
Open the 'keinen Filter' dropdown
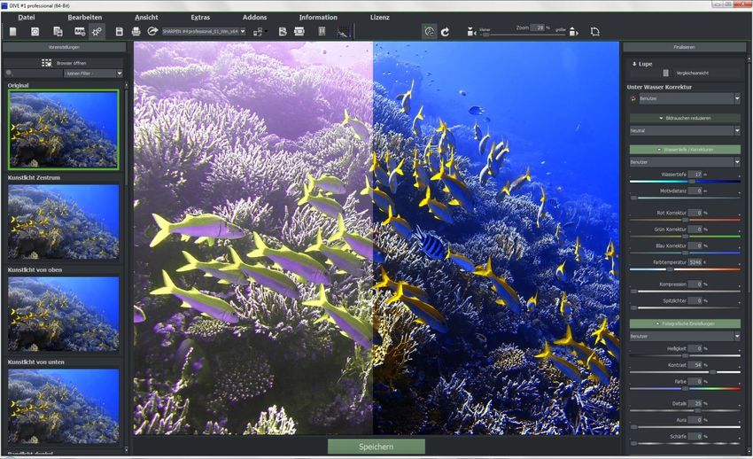pos(93,74)
